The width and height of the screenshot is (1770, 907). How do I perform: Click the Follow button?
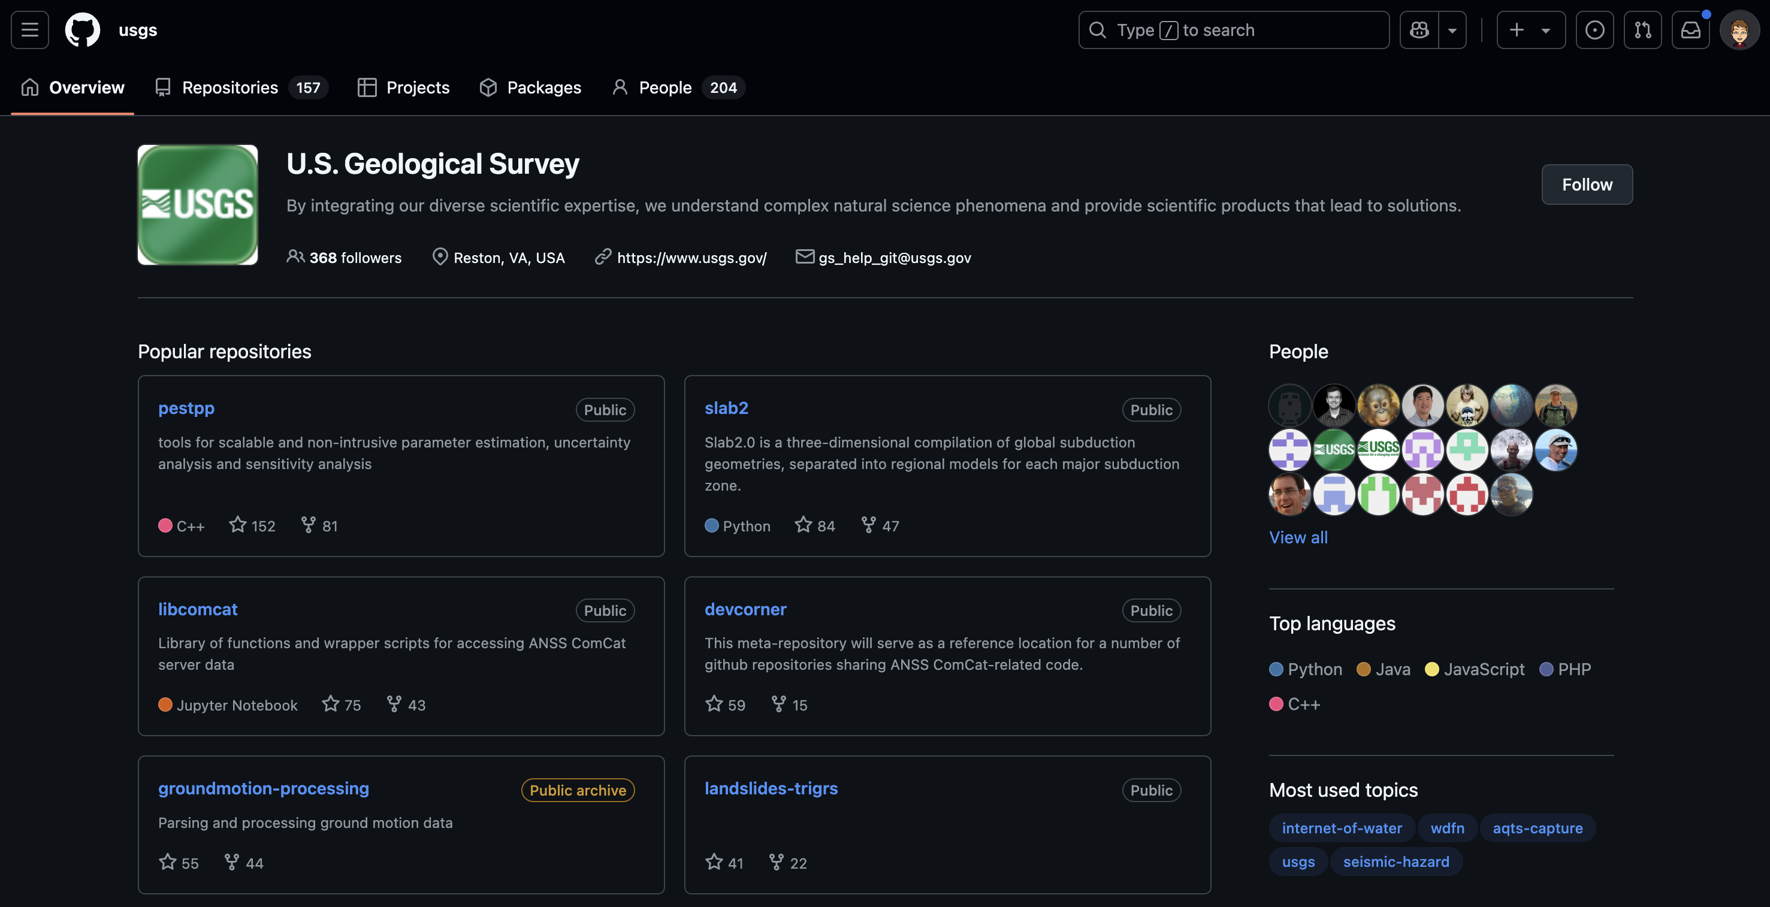(x=1587, y=184)
